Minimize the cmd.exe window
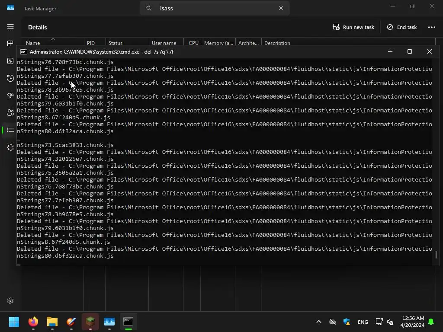Viewport: 443px width, 332px height. 390,52
